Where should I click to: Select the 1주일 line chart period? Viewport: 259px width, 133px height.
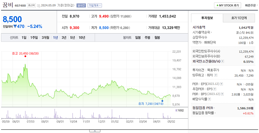click(x=34, y=38)
